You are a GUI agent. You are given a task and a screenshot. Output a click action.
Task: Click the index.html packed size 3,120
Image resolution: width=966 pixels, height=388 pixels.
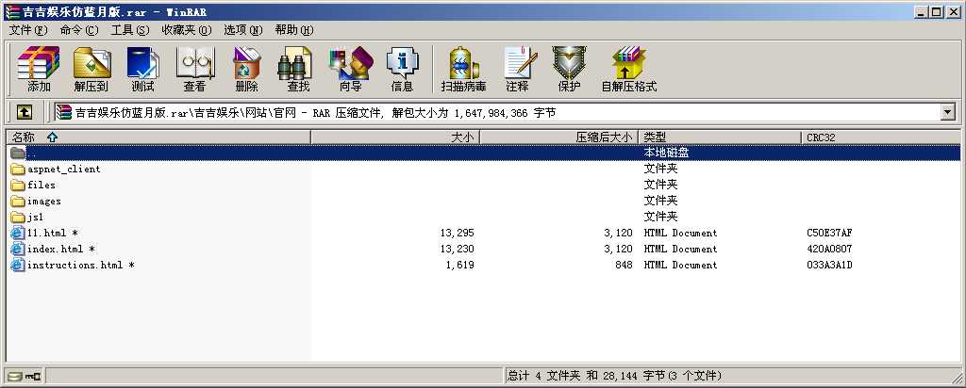pyautogui.click(x=618, y=249)
